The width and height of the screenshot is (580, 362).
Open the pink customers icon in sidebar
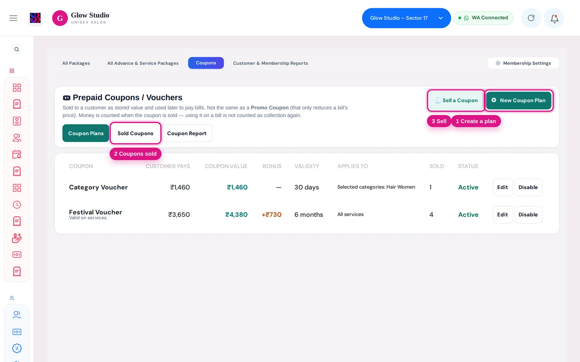click(x=17, y=138)
